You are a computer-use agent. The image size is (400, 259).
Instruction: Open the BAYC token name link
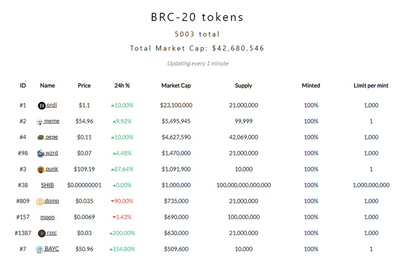[x=52, y=248]
